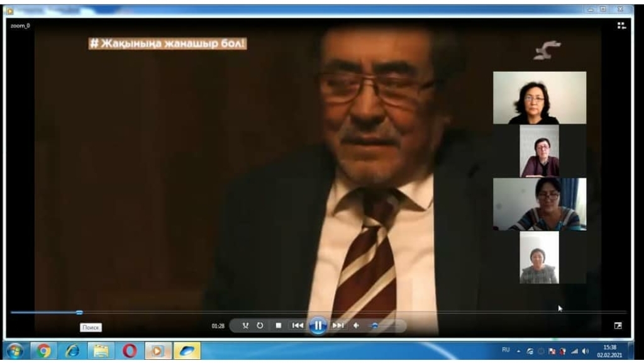Launch the Opera browser from the taskbar

[x=130, y=350]
